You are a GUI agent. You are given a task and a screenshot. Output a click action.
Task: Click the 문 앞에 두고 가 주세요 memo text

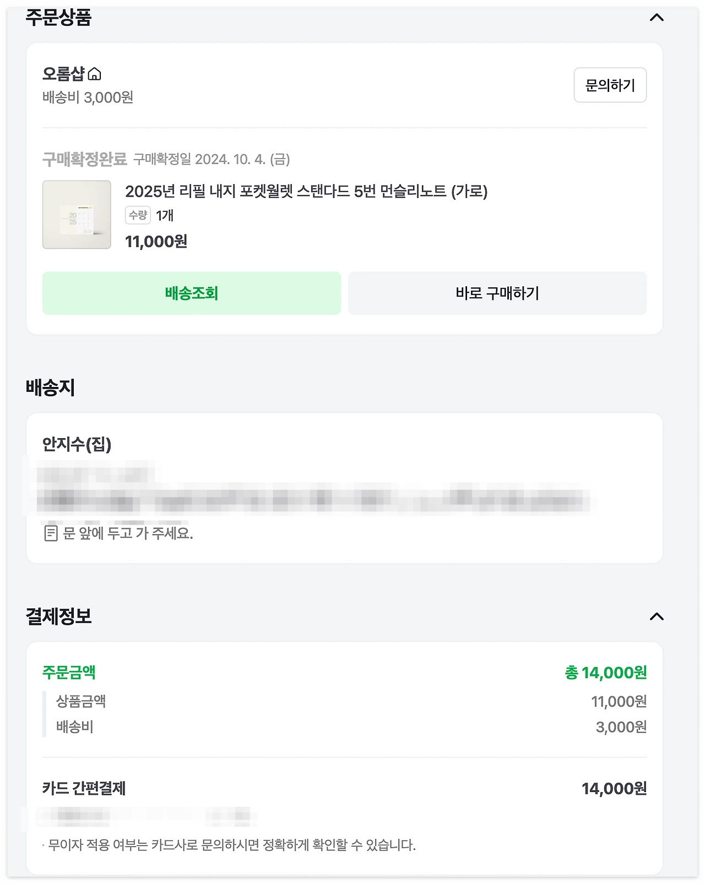click(x=128, y=533)
